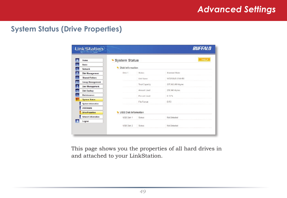The width and height of the screenshot is (287, 198).
Task: Click the Group Management icon
Action: tap(77, 82)
